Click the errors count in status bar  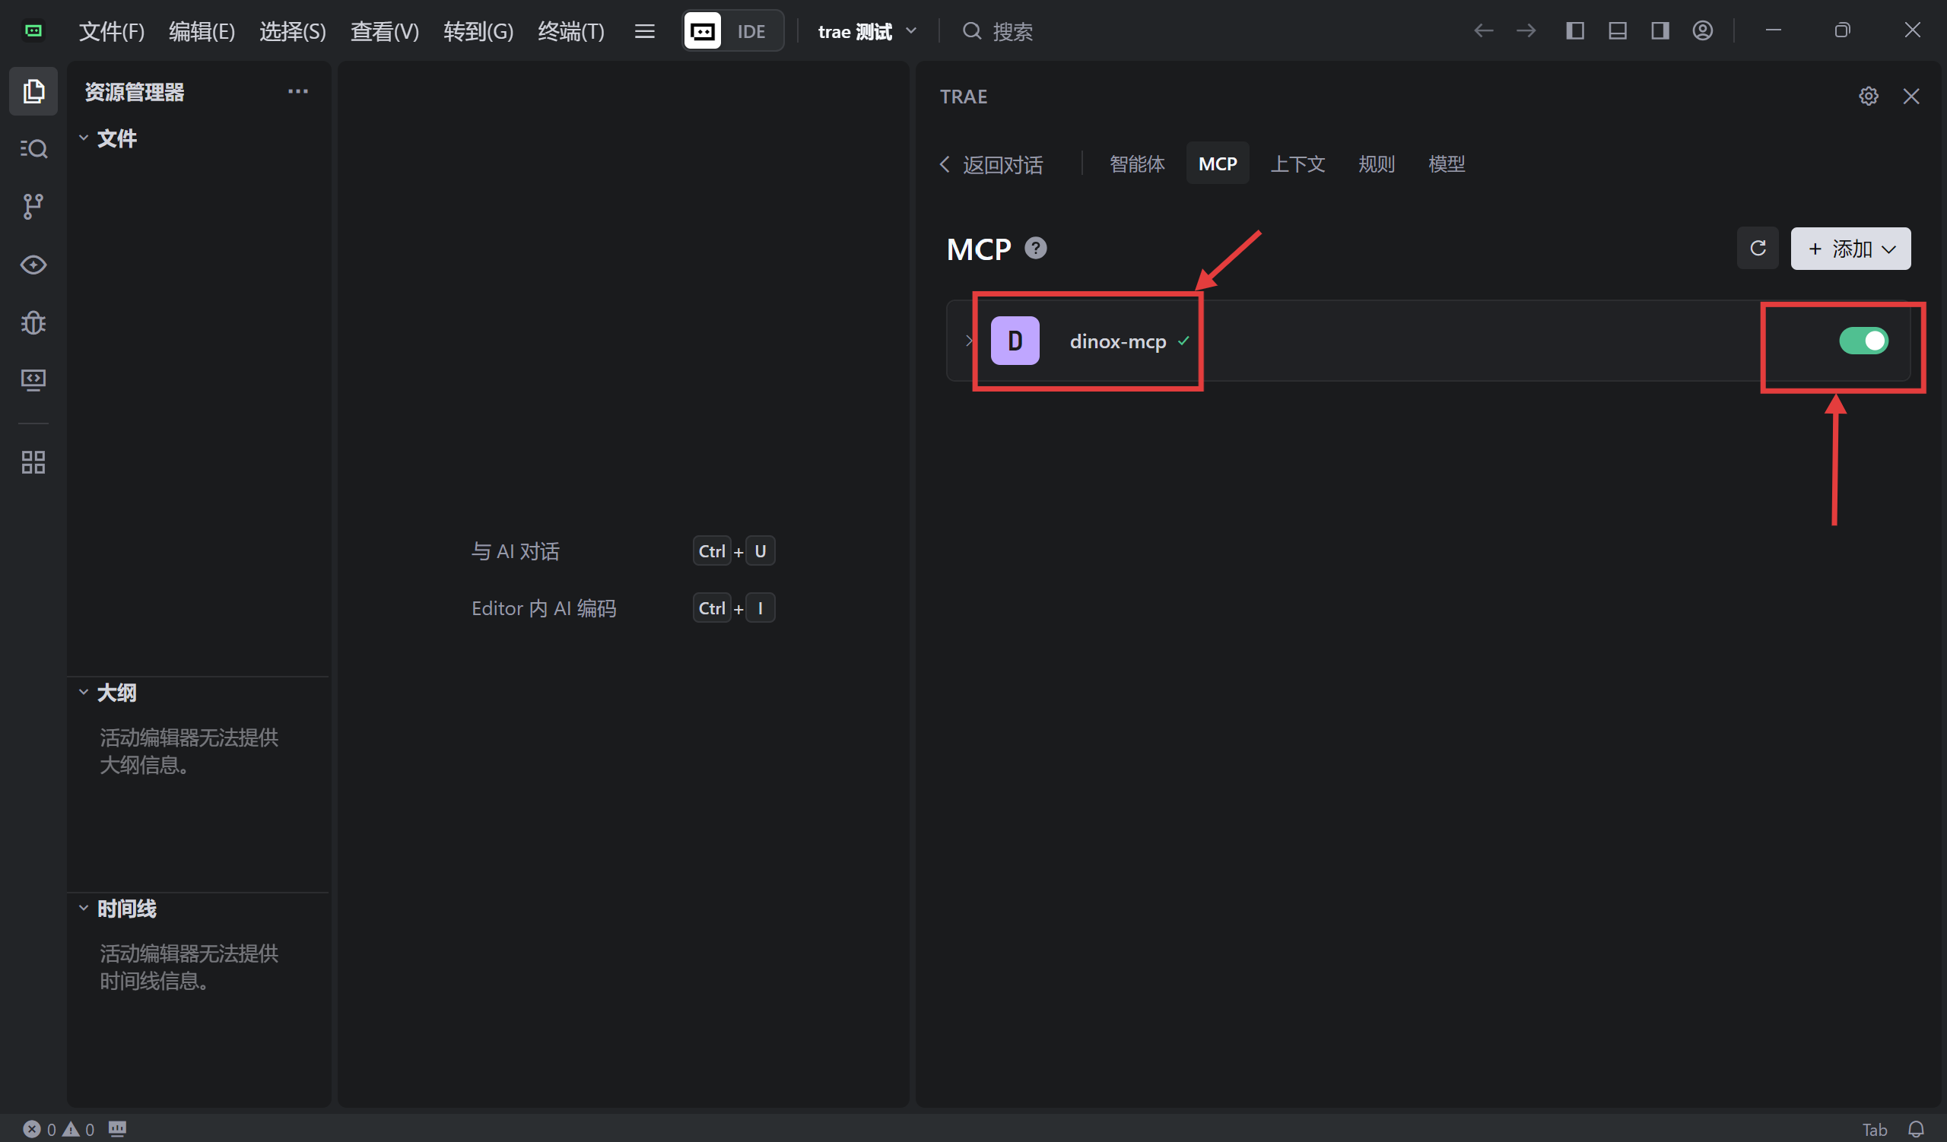pyautogui.click(x=39, y=1129)
